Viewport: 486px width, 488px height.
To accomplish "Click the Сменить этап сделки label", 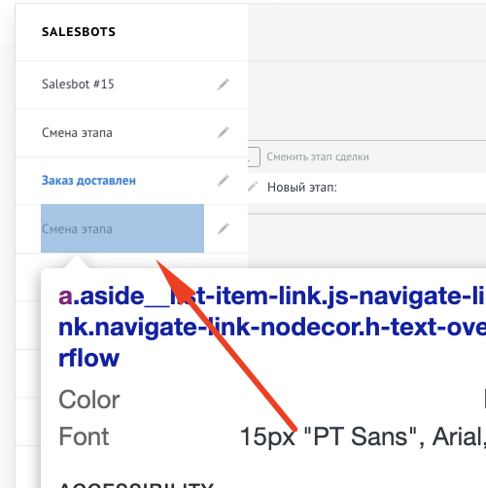I will pos(318,157).
